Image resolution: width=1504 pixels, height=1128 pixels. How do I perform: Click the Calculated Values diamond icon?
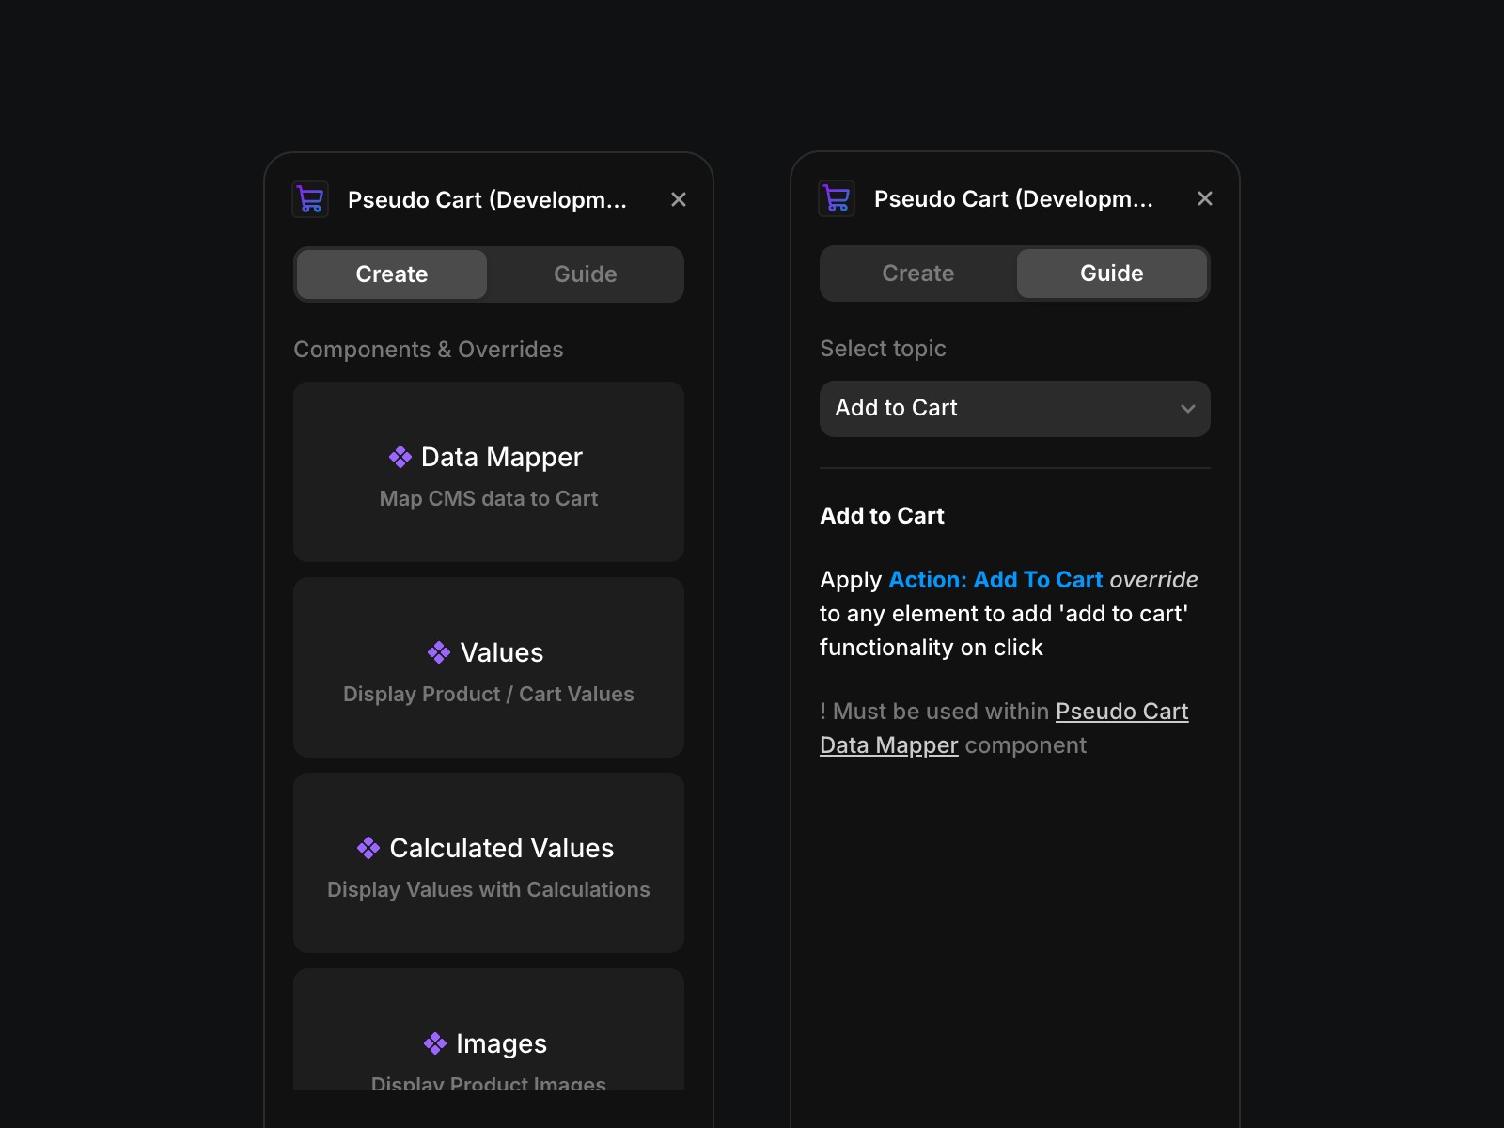pos(367,848)
